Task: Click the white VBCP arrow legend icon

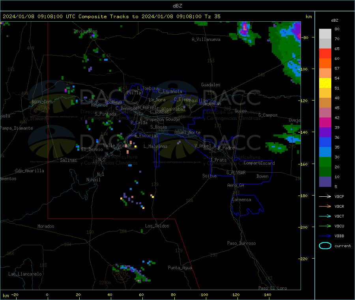Action: tap(325, 196)
